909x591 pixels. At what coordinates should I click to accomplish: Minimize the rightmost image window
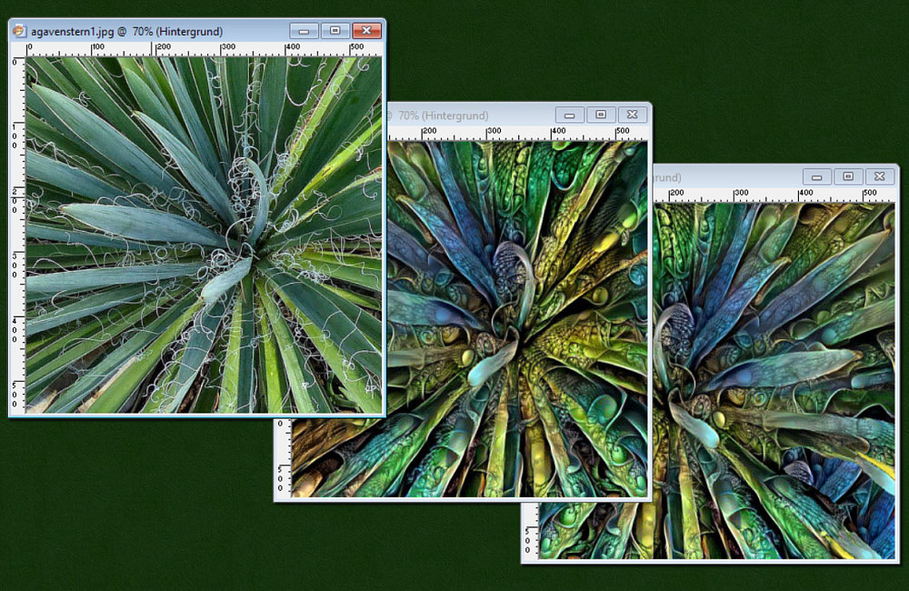pos(816,176)
